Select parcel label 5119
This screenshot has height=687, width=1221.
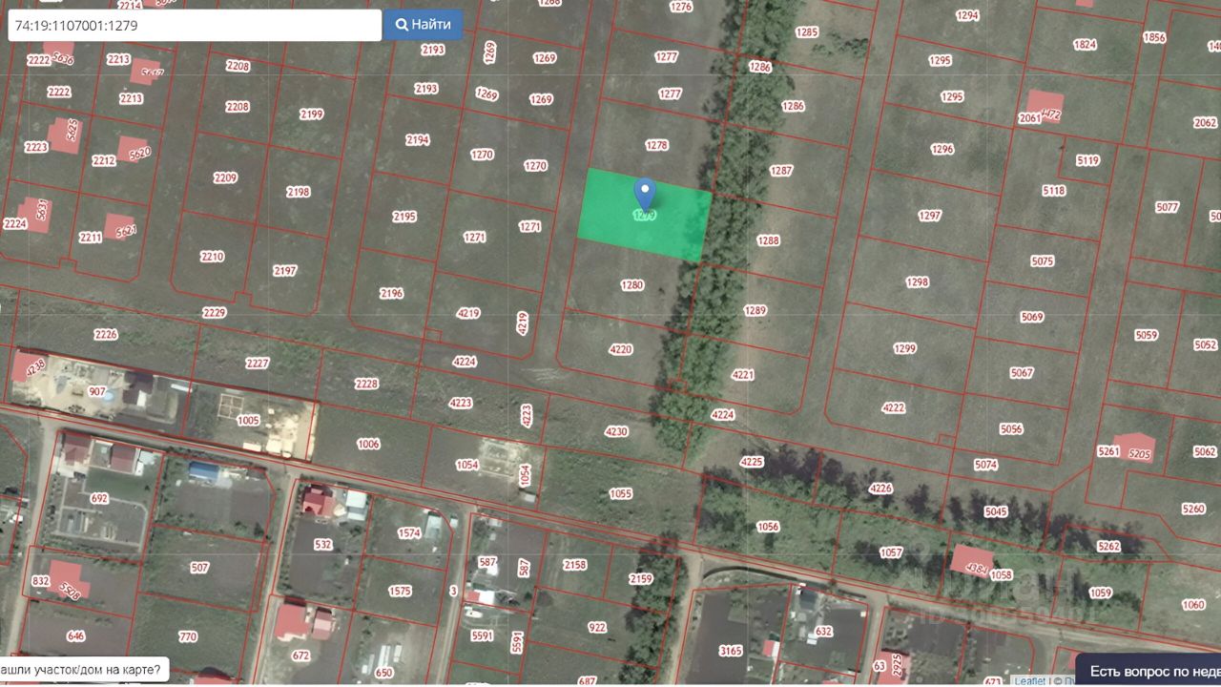[x=1088, y=160]
